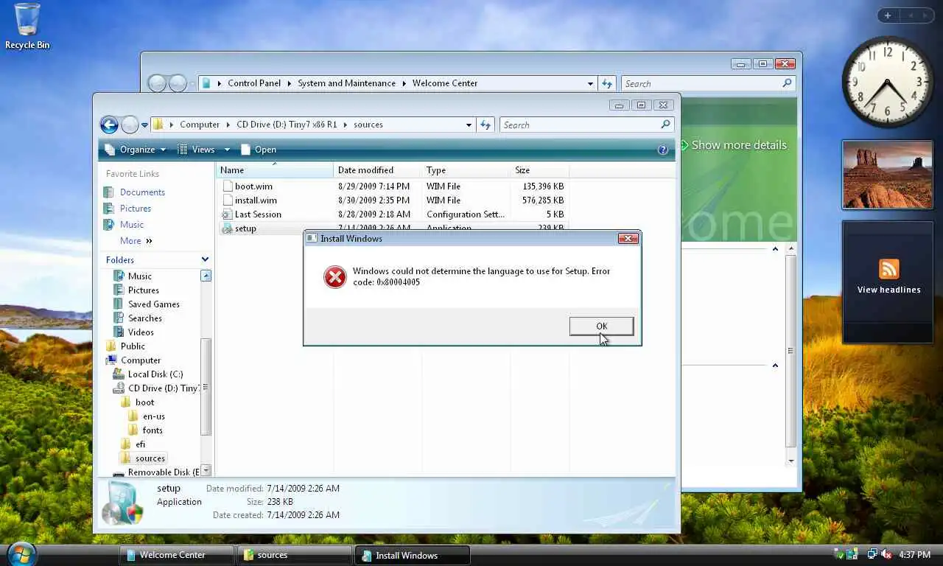Image resolution: width=943 pixels, height=566 pixels.
Task: Click the Back arrow in the sources window
Action: click(x=109, y=125)
